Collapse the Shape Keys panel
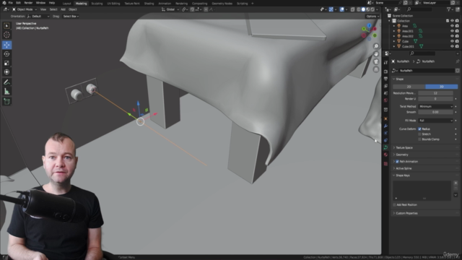 click(403, 175)
